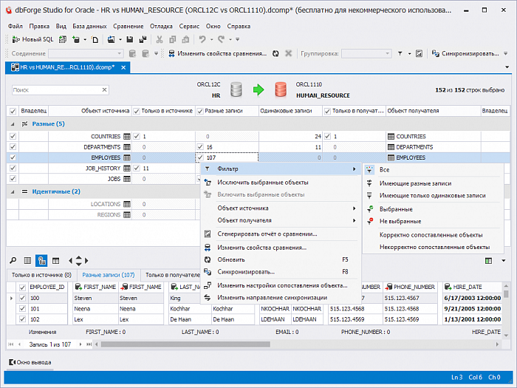Open the Сравнение menu
Image resolution: width=517 pixels, height=388 pixels.
[x=129, y=26]
